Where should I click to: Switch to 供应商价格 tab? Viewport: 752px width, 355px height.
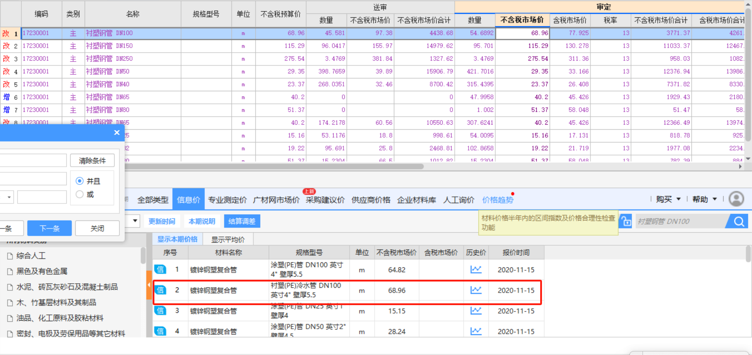(x=371, y=200)
